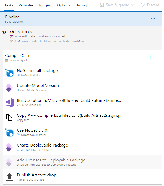Select the Update Model Version task
The height and width of the screenshot is (186, 164).
82,88
